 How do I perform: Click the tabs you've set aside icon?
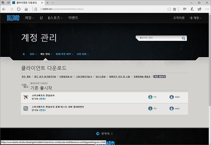(x=3, y=3)
